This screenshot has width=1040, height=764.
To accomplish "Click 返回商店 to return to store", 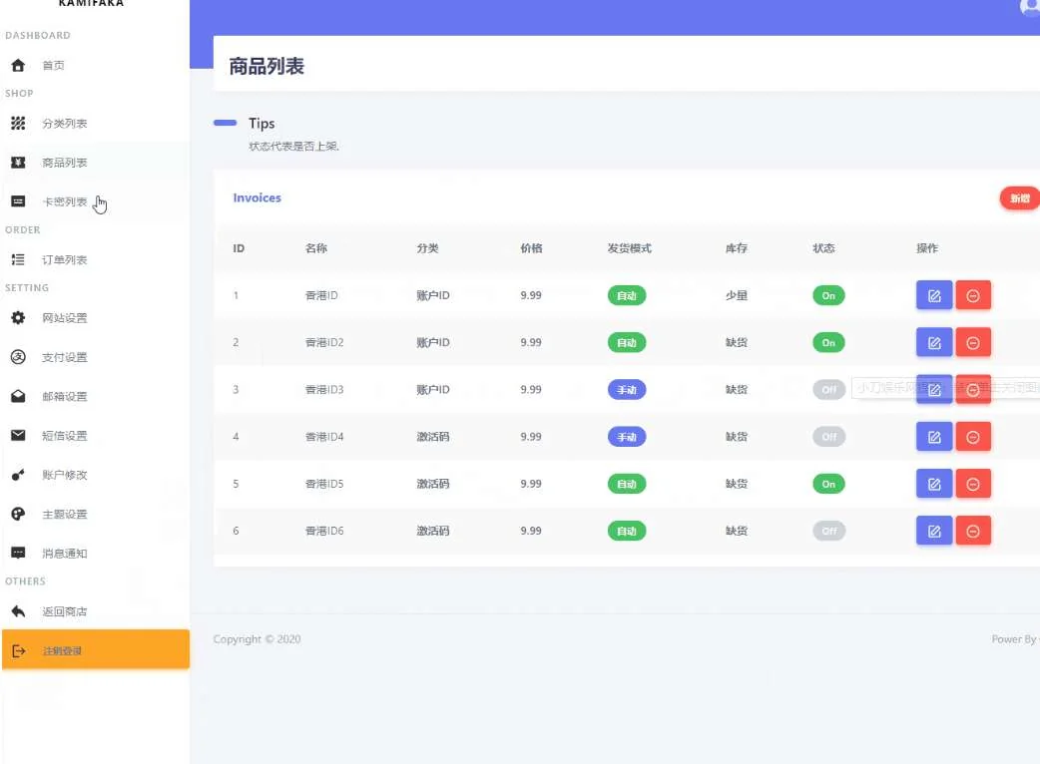I will coord(65,612).
